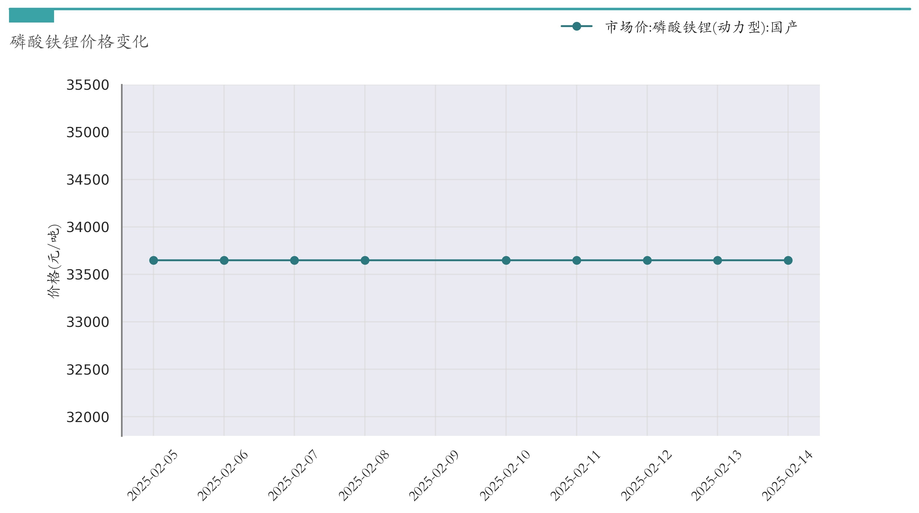Click the 2025-02-13 x-axis date label
This screenshot has height=513, width=919.
click(716, 475)
